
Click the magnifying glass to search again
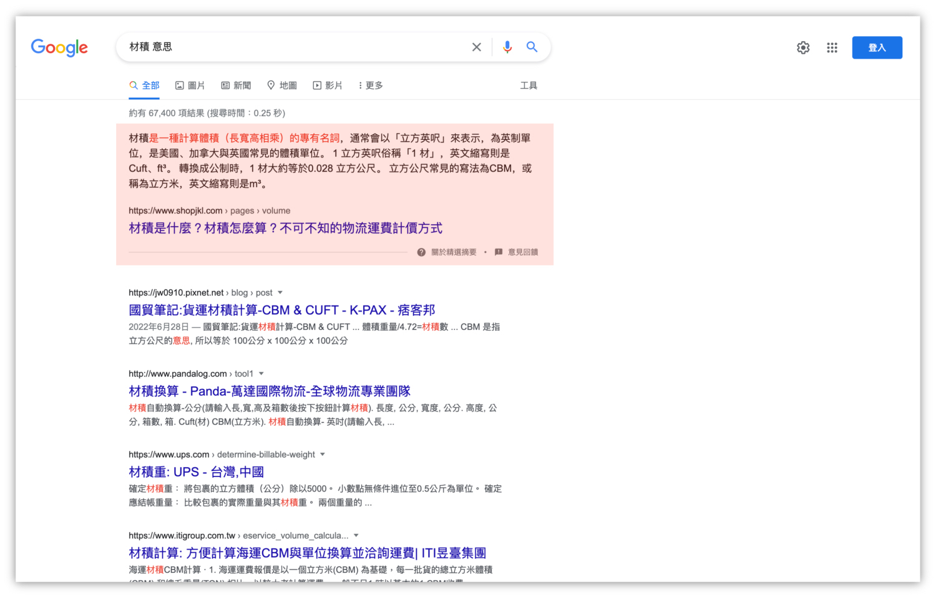coord(531,47)
